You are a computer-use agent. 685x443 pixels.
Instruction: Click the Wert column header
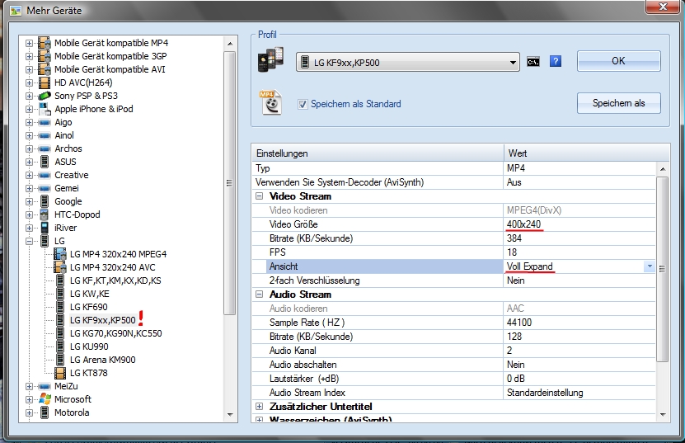pyautogui.click(x=587, y=153)
